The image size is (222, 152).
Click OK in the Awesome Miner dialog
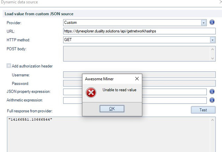112,109
